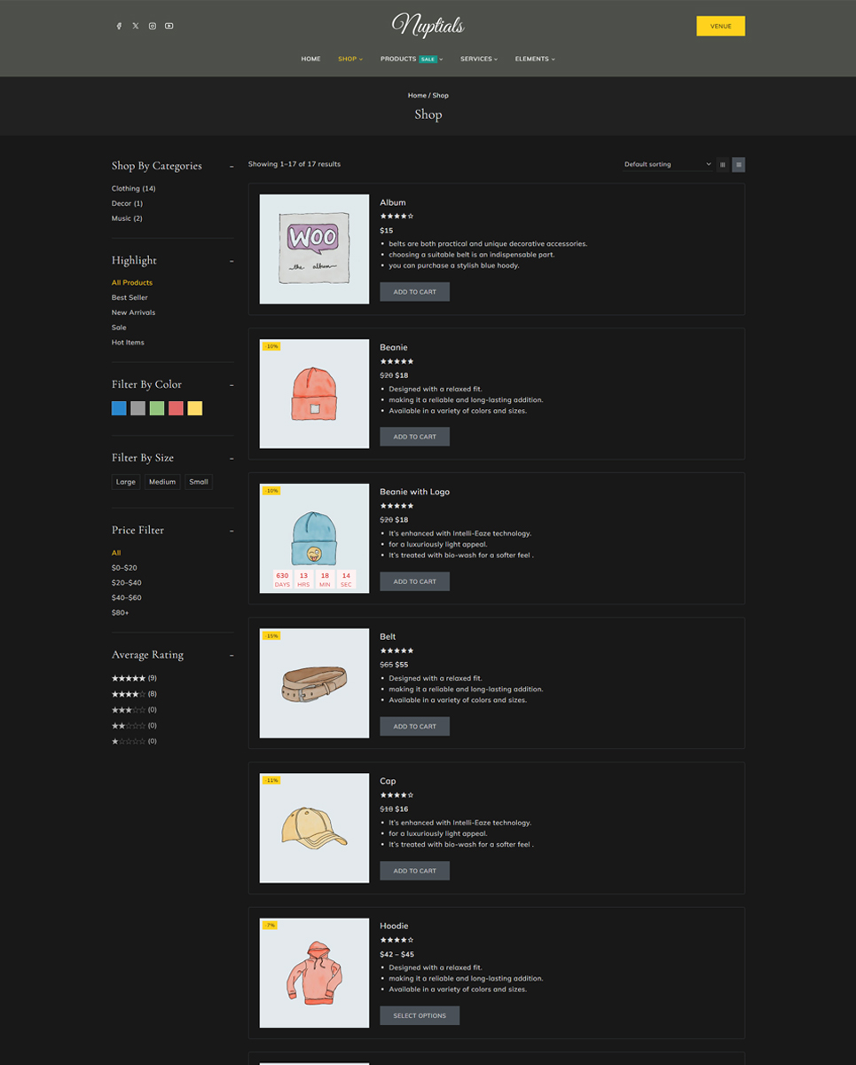Open the Default sorting dropdown

pos(667,164)
